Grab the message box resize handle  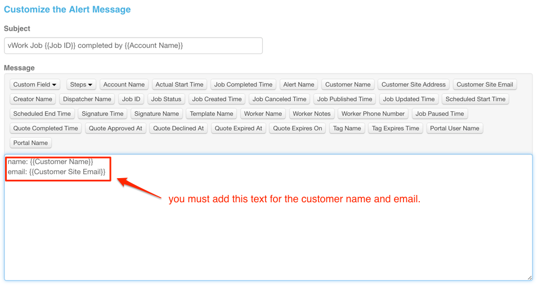pos(530,278)
